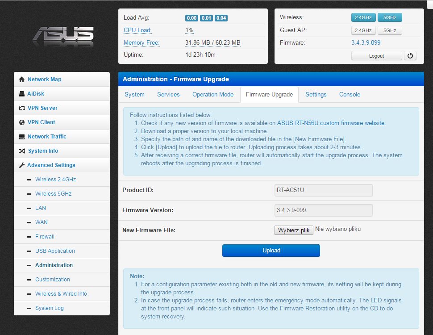This screenshot has height=335, width=433.
Task: Toggle the Guest AP 5GHz button
Action: (390, 30)
